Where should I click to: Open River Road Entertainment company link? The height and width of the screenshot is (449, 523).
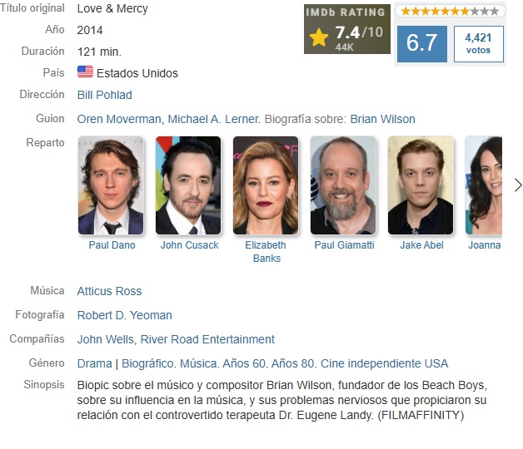click(x=207, y=339)
